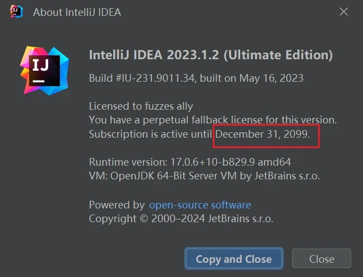Select the Build #IU-231.9011.34 text
363x277 pixels.
pos(142,78)
